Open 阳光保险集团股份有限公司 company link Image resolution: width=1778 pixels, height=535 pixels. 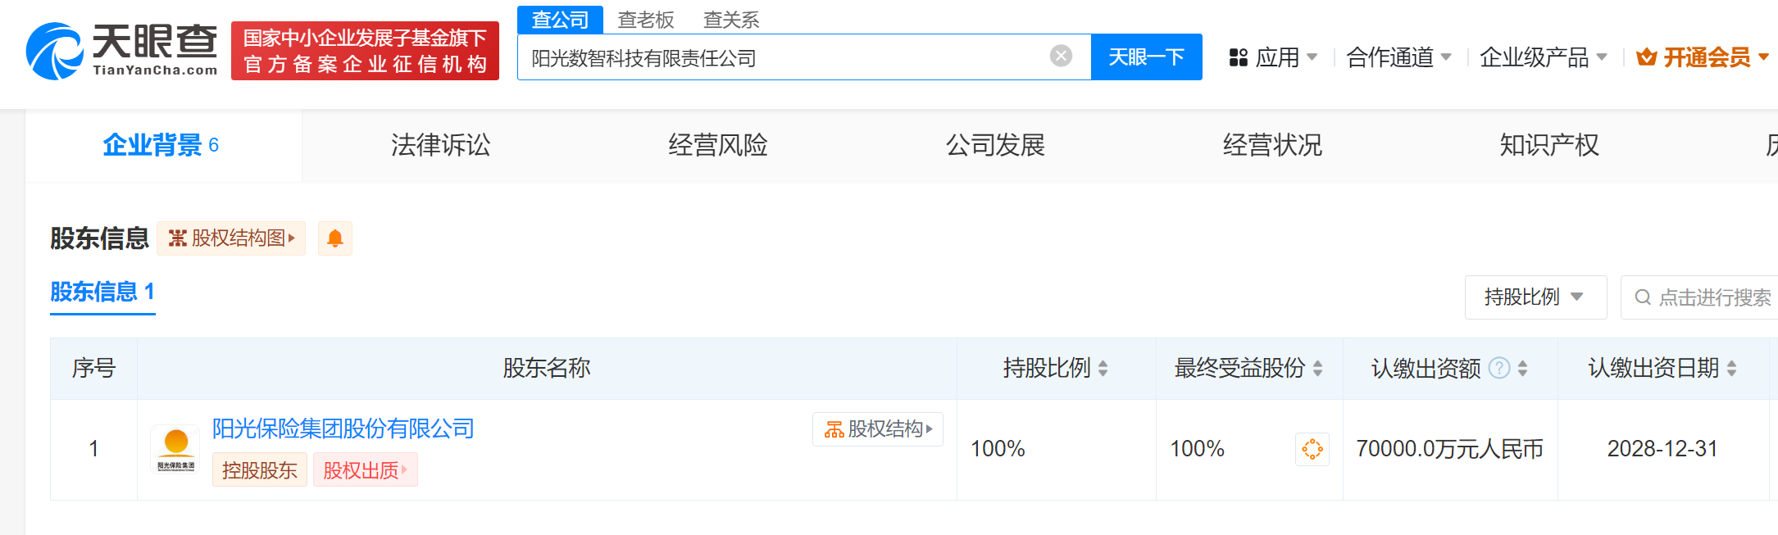[x=343, y=428]
